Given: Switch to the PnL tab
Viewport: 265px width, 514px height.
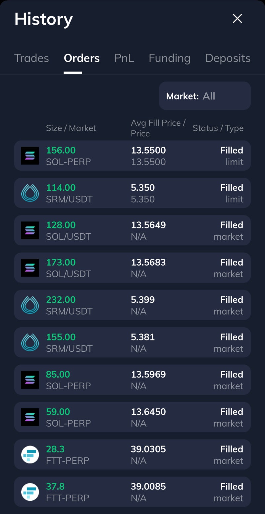Looking at the screenshot, I should pyautogui.click(x=124, y=58).
